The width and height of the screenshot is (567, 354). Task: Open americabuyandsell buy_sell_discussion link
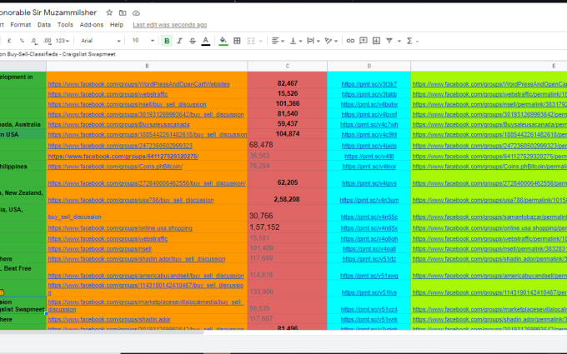pos(146,276)
